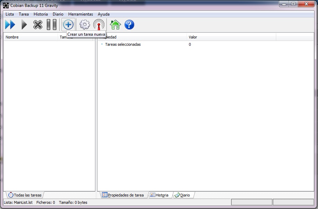Click Cobian Backup title bar app icon
Image resolution: width=318 pixels, height=209 pixels.
(x=6, y=6)
